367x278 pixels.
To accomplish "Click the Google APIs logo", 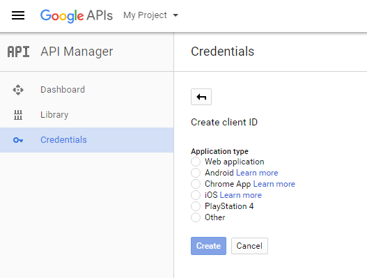I will [x=77, y=16].
